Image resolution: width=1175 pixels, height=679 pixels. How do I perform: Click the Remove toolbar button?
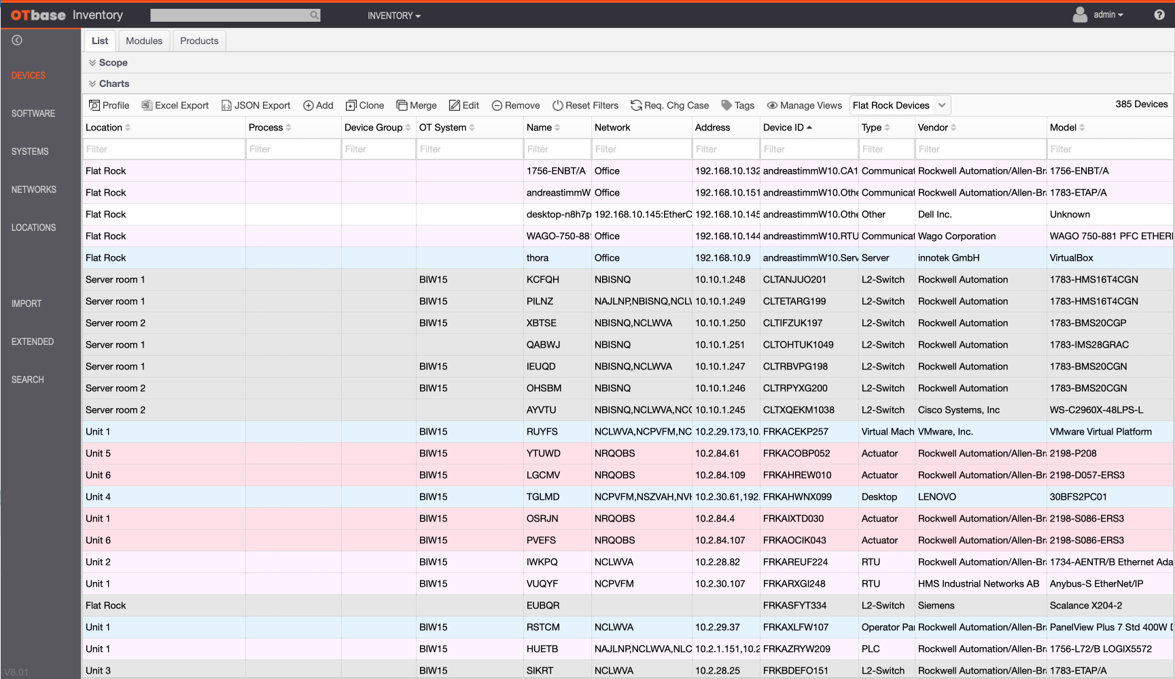coord(516,105)
